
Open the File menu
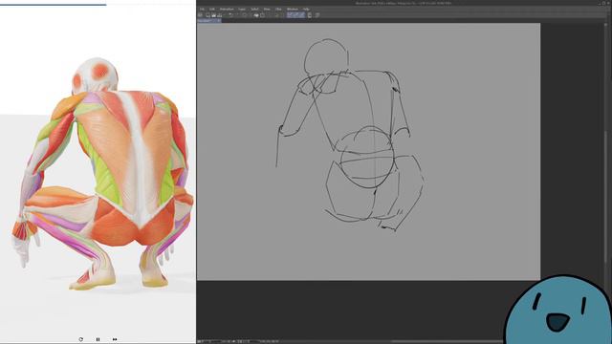202,9
